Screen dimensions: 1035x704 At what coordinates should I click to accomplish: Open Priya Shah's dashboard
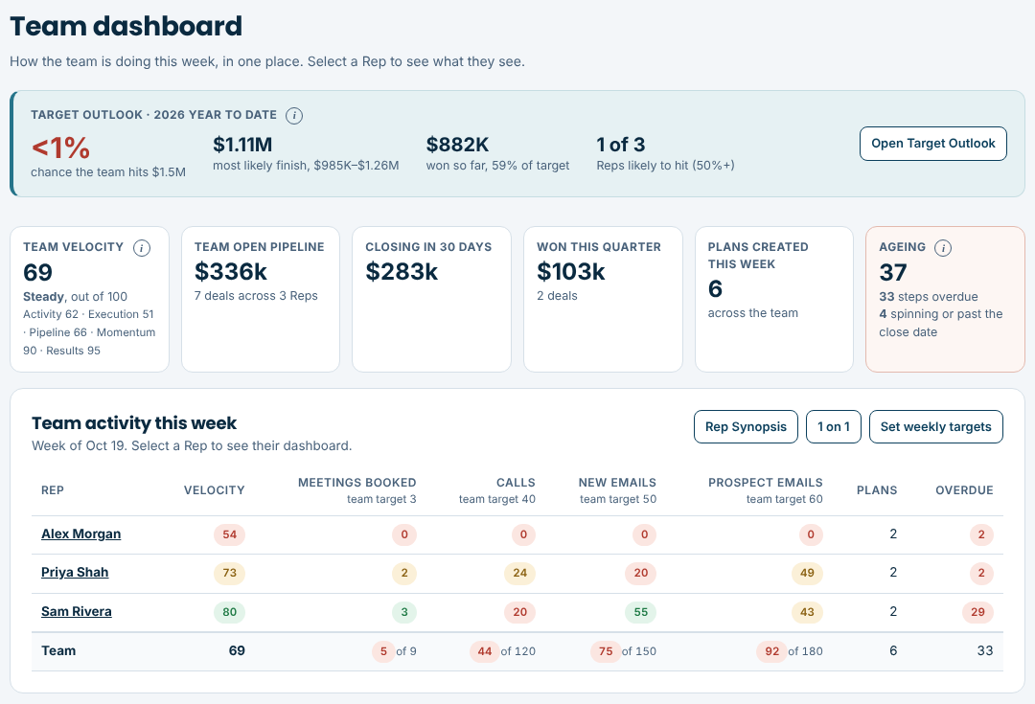[75, 572]
